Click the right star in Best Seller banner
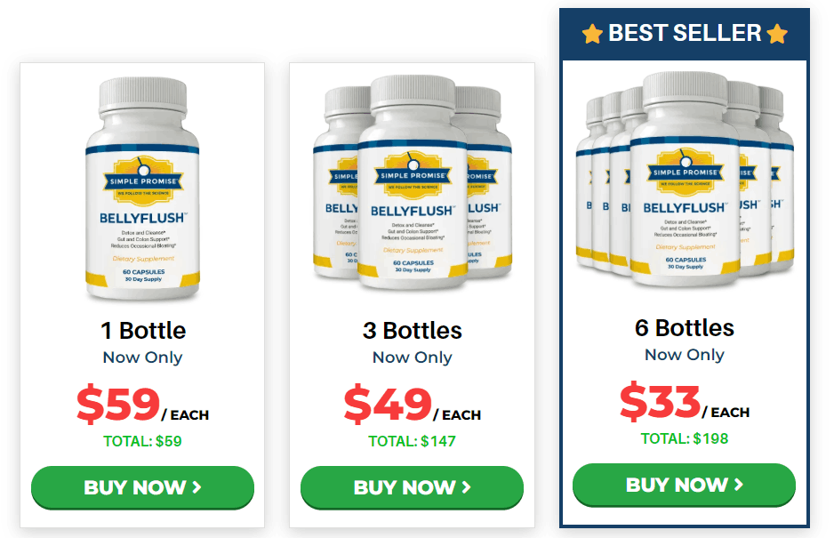Image resolution: width=834 pixels, height=538 pixels. point(777,34)
